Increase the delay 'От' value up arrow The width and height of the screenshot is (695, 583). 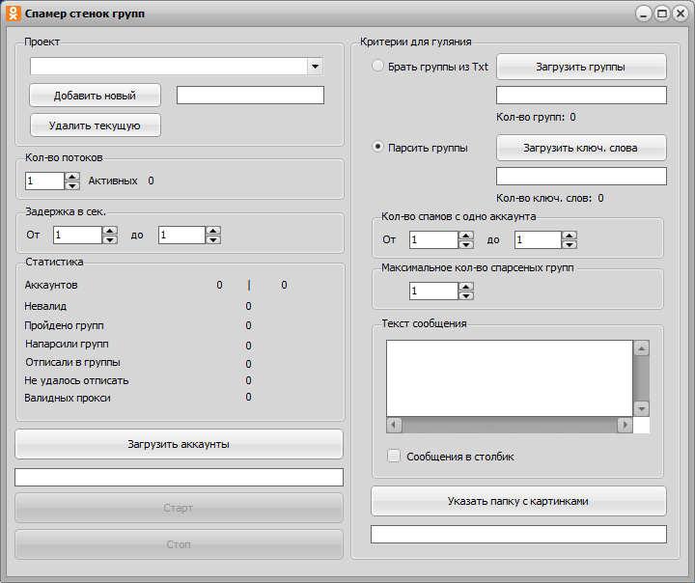pyautogui.click(x=109, y=230)
